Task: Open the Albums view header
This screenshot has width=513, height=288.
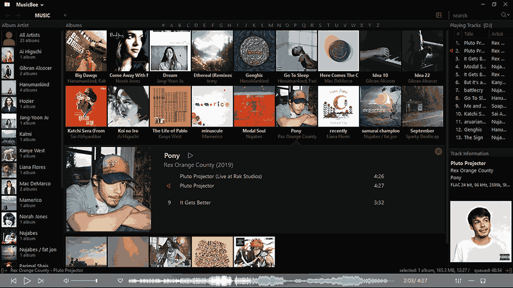Action: 73,25
